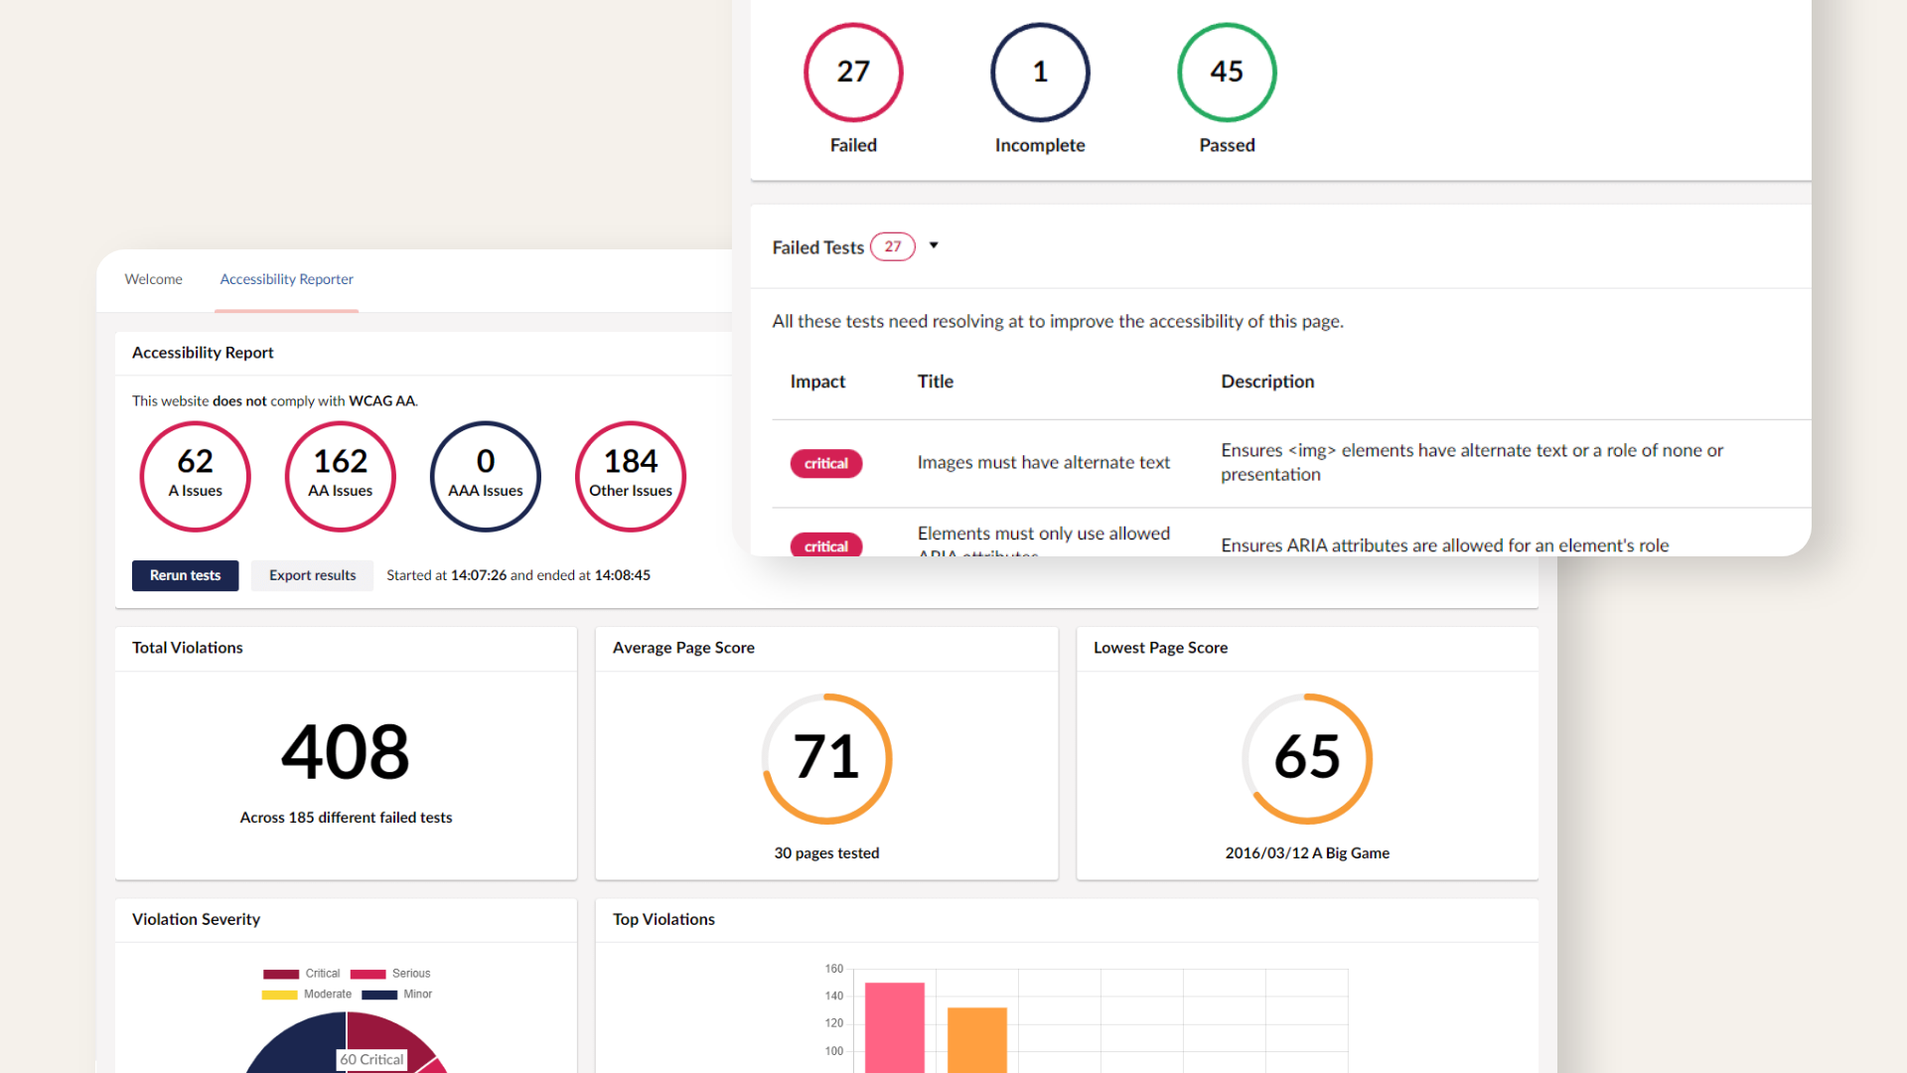Click the Minor legend color swatch

click(x=378, y=995)
